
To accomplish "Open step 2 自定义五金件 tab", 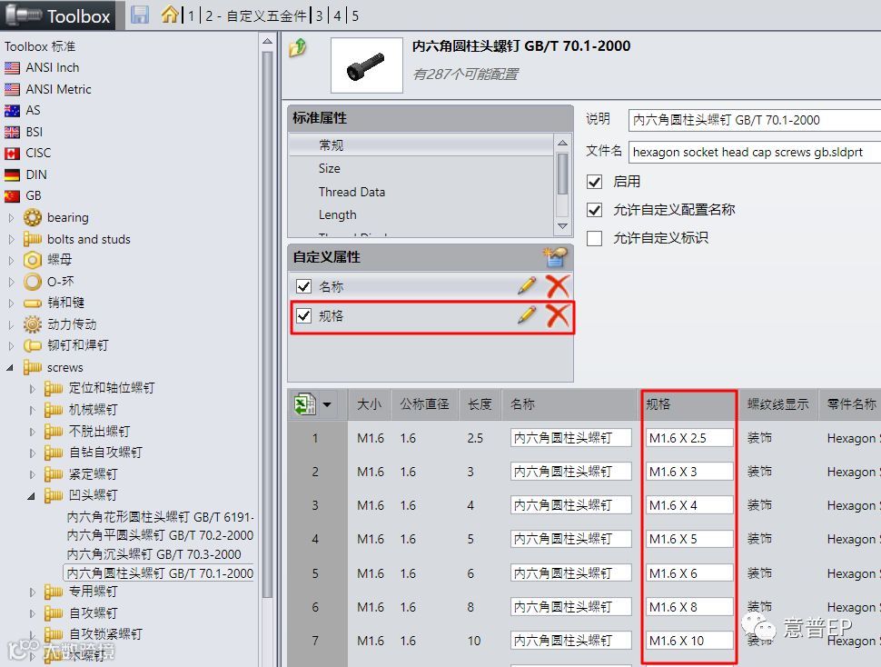I will pyautogui.click(x=255, y=15).
